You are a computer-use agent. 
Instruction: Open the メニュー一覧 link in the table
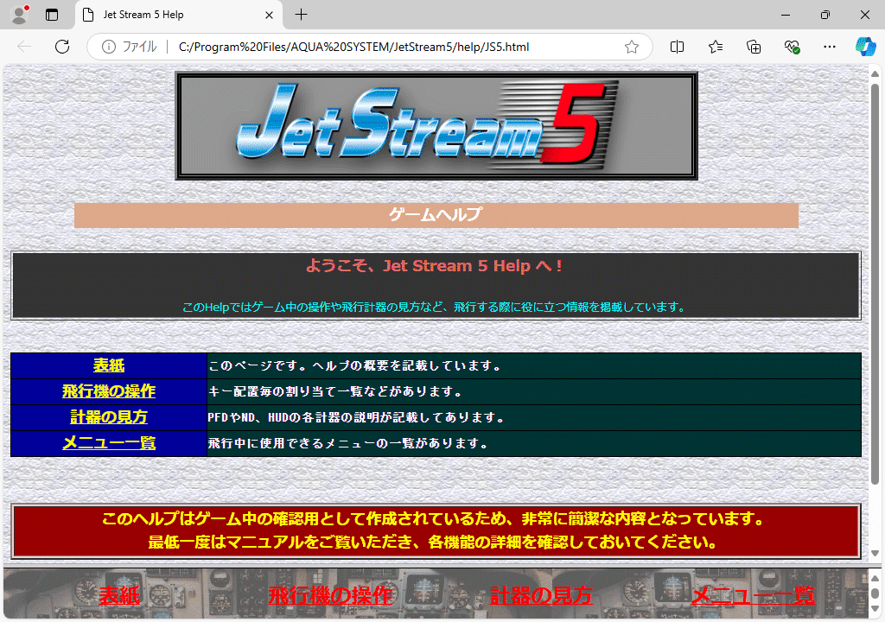click(109, 444)
